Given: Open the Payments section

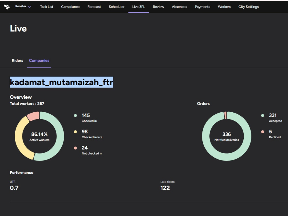Looking at the screenshot, I should pos(202,7).
